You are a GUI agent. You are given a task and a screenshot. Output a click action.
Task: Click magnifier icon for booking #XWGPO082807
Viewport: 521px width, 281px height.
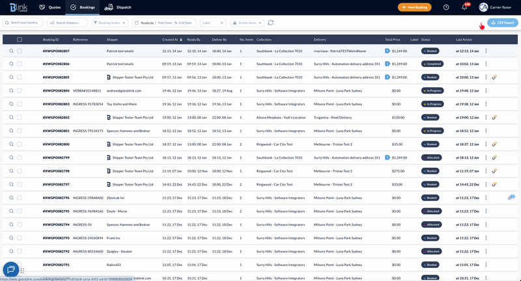click(x=11, y=51)
